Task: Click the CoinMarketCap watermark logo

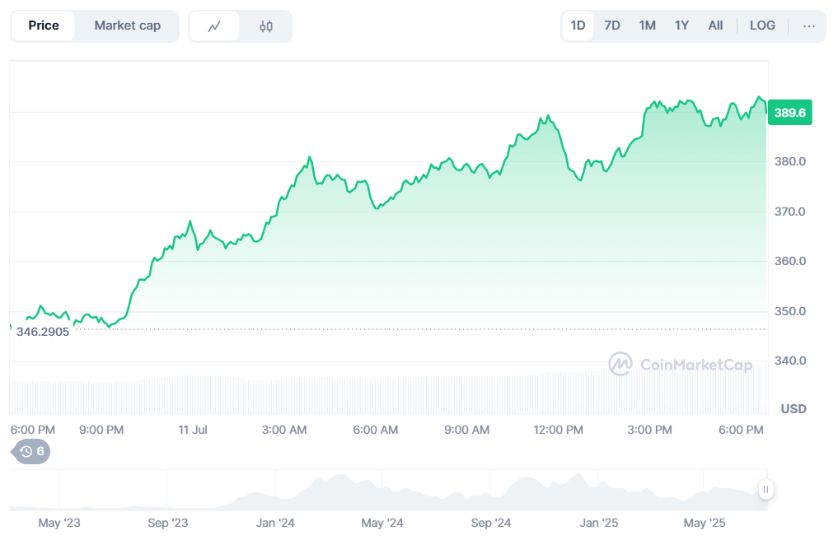Action: (681, 364)
